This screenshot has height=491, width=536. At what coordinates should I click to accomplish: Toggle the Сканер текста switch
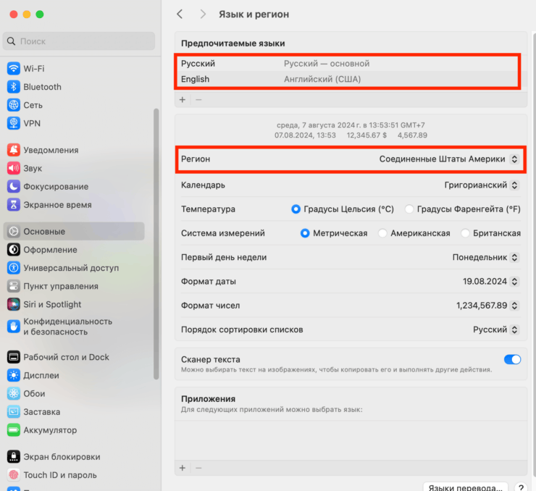click(x=512, y=359)
